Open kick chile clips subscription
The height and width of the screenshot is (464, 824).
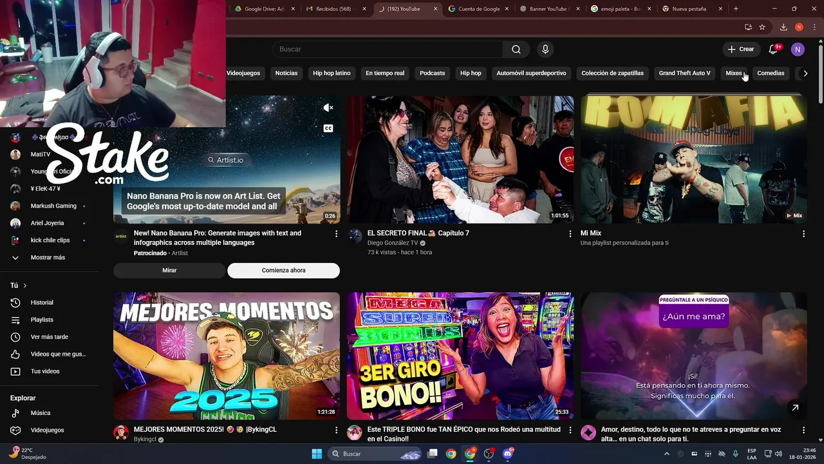click(x=50, y=240)
